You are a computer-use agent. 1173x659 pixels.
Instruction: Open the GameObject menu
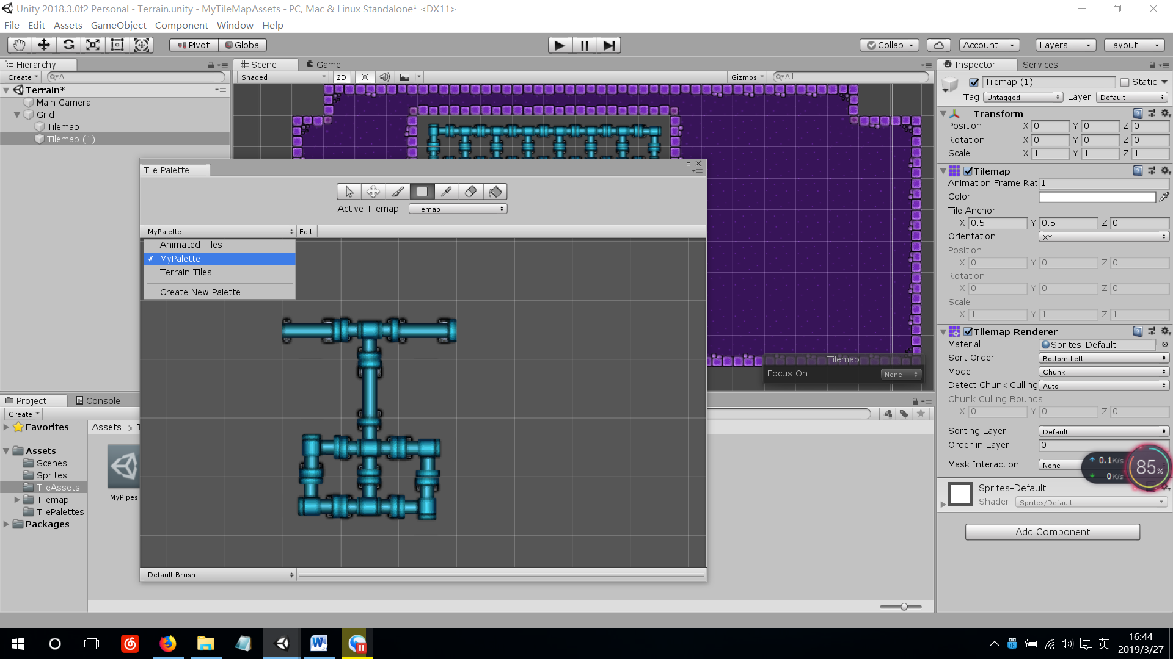coord(119,26)
